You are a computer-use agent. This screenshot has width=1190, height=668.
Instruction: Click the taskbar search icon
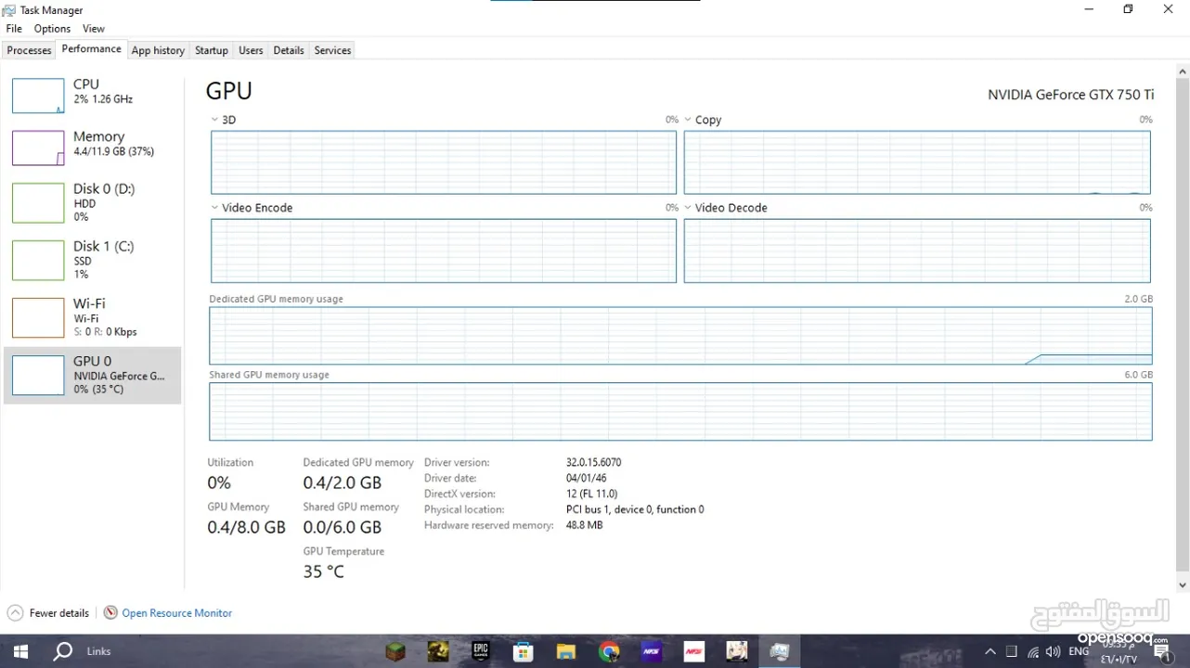[x=62, y=651]
